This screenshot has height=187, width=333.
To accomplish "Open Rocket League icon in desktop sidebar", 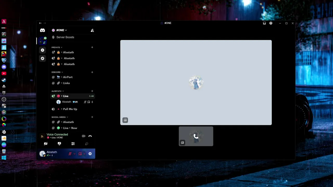I will 4,60.
